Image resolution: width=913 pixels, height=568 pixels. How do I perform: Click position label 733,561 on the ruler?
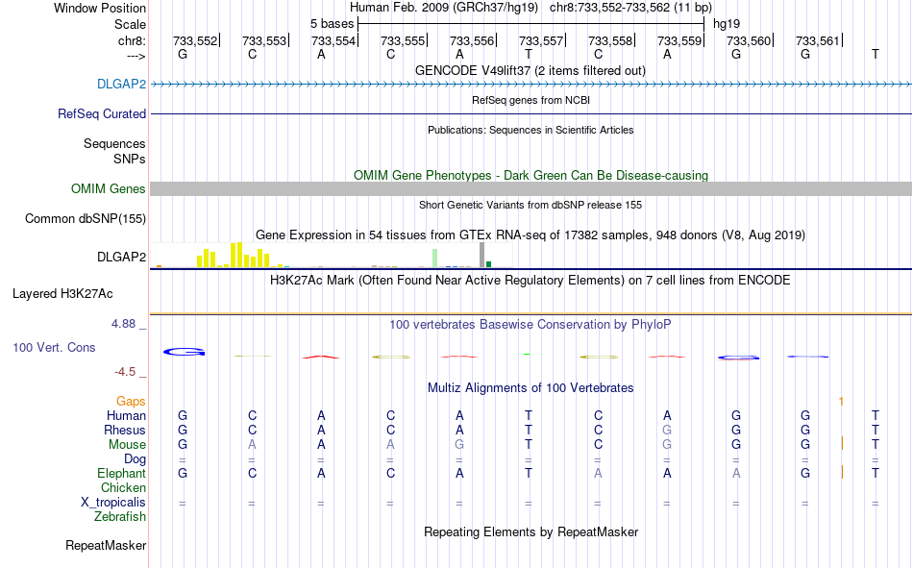tap(818, 40)
